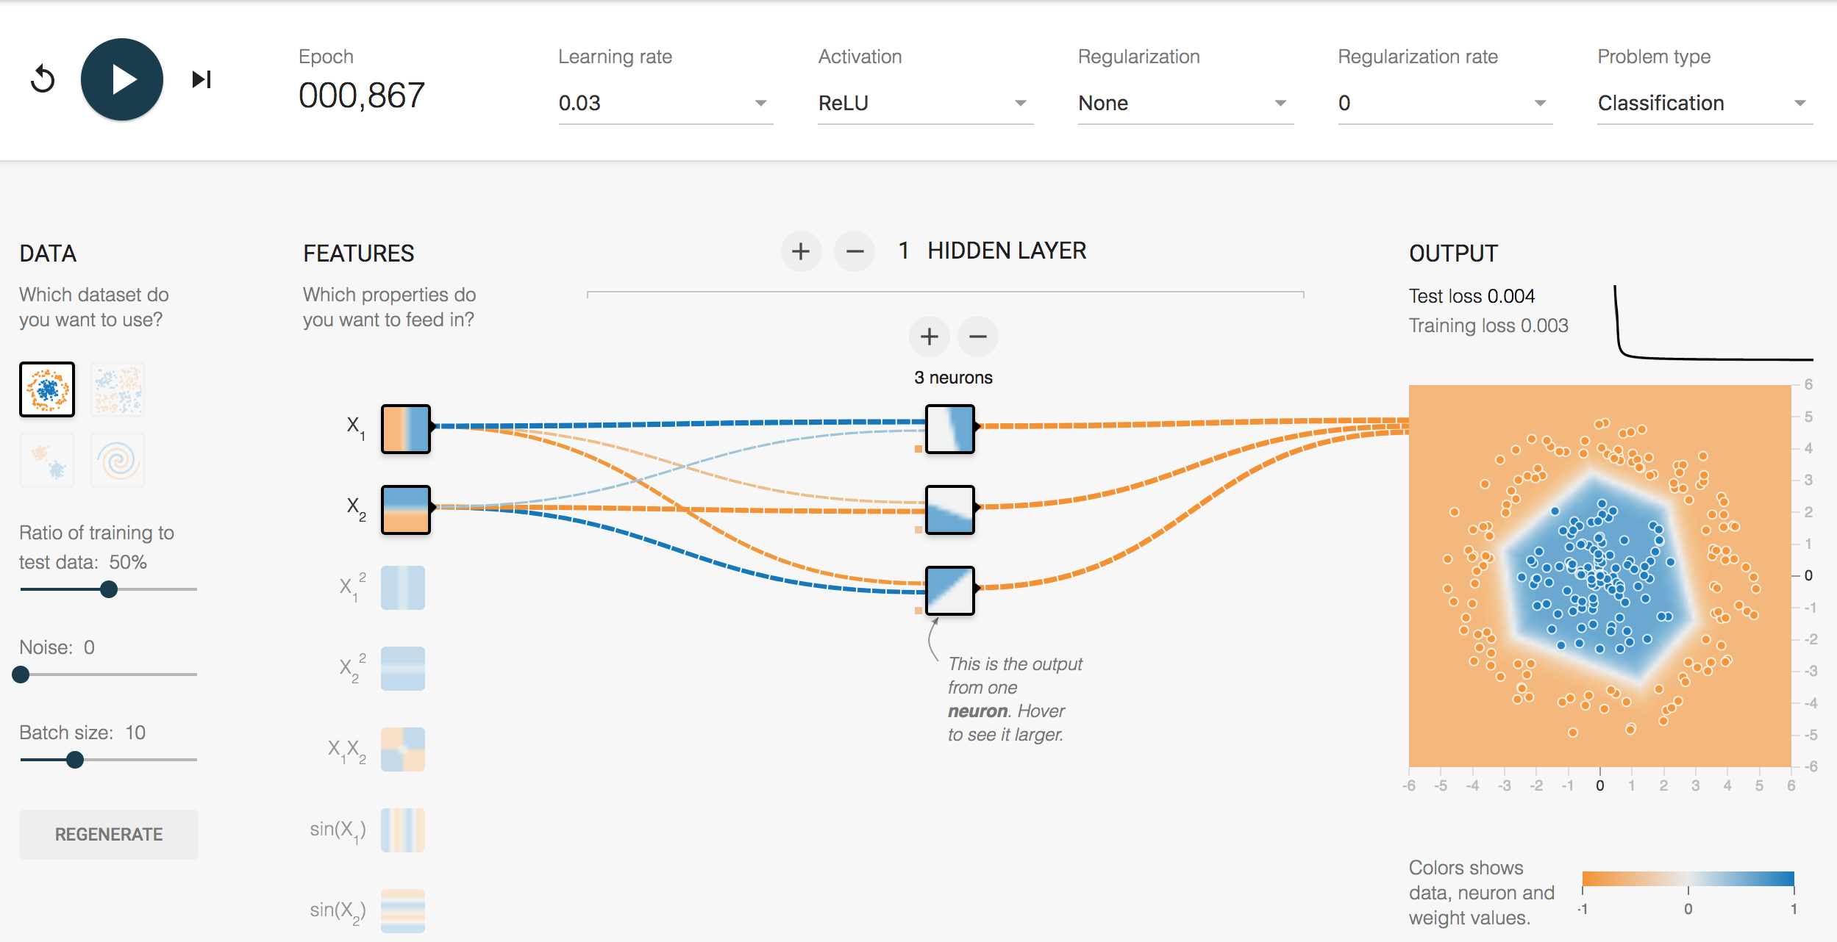Click the add neuron button in hidden layer

tap(933, 335)
